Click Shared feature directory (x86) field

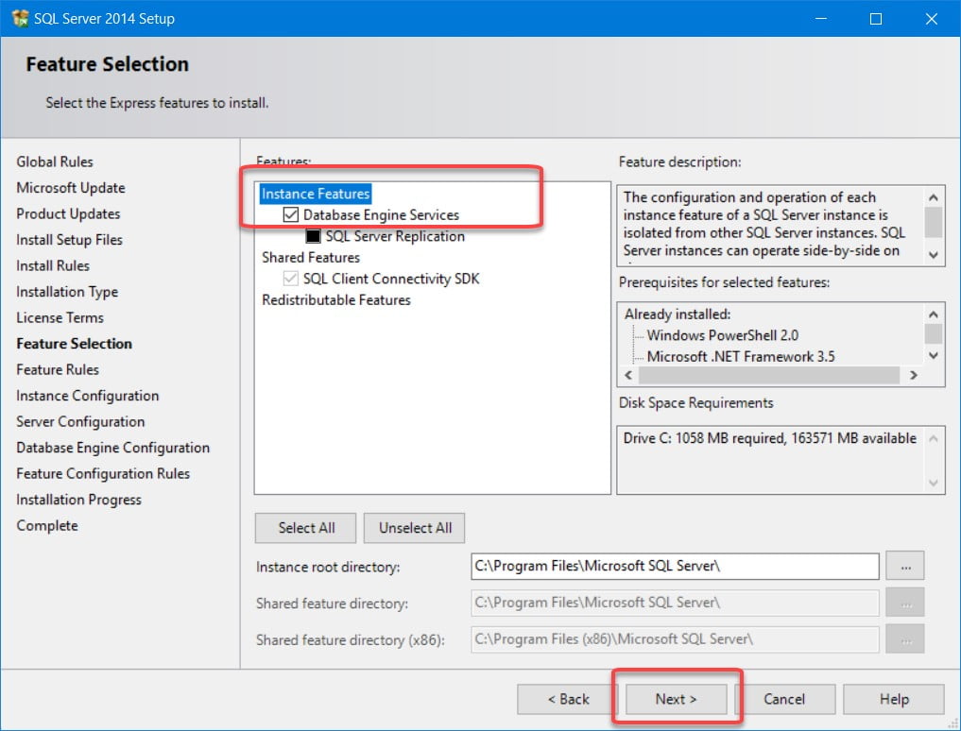(x=675, y=639)
